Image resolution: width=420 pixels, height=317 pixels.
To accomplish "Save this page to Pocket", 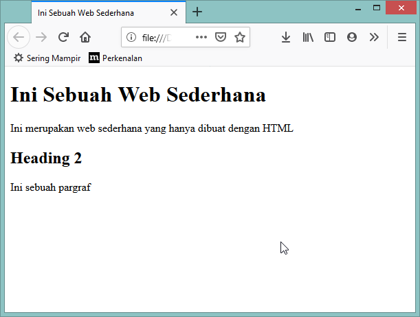I will (x=221, y=38).
